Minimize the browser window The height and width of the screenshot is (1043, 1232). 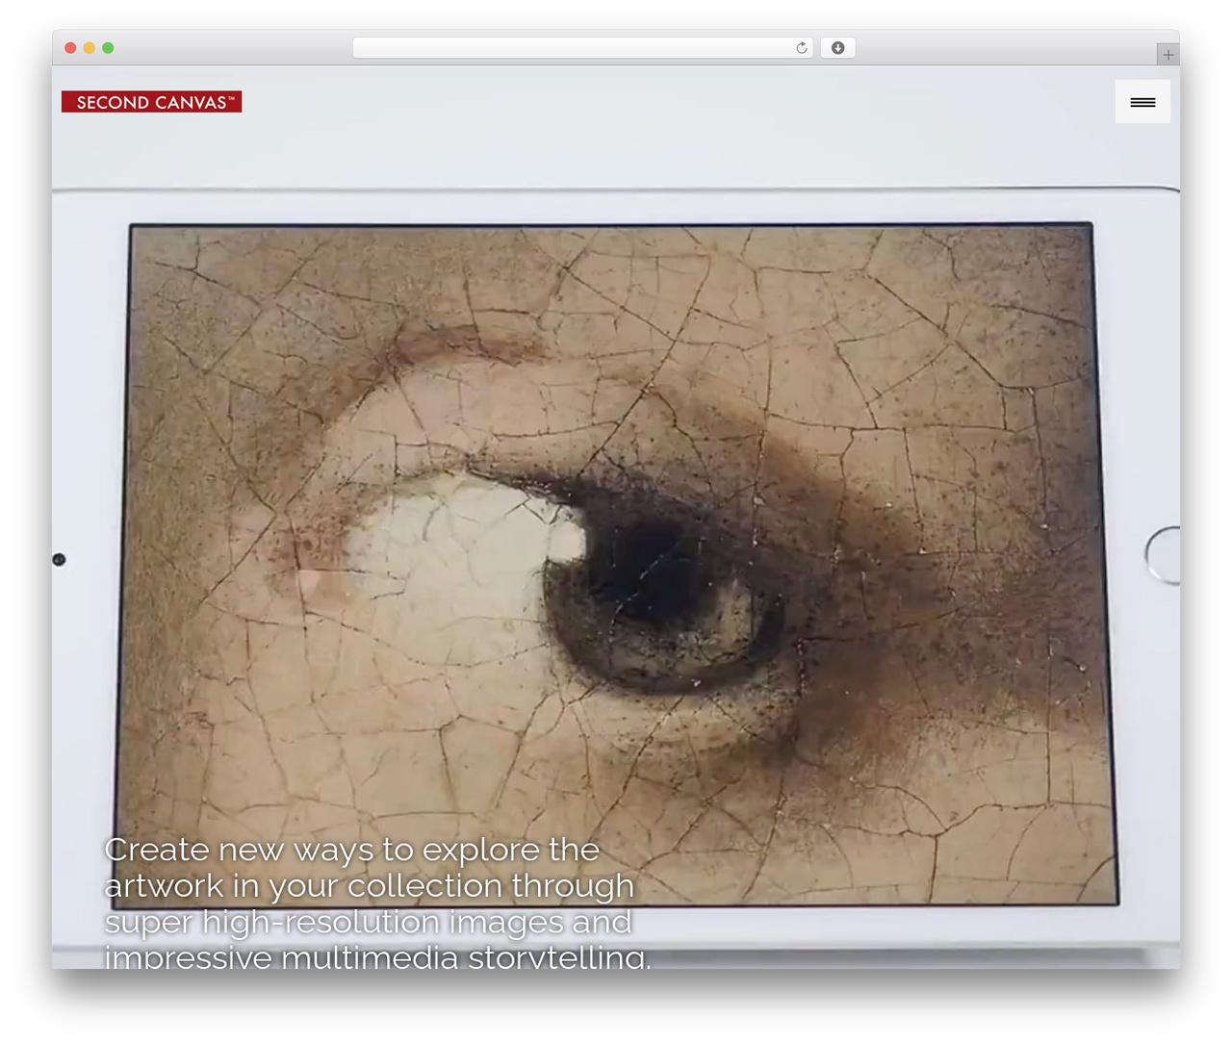pyautogui.click(x=90, y=48)
